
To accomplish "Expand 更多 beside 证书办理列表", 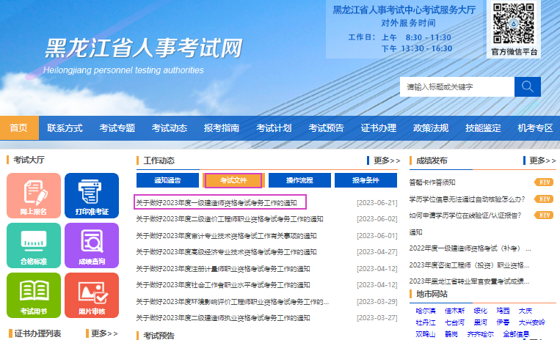I will pos(103,334).
